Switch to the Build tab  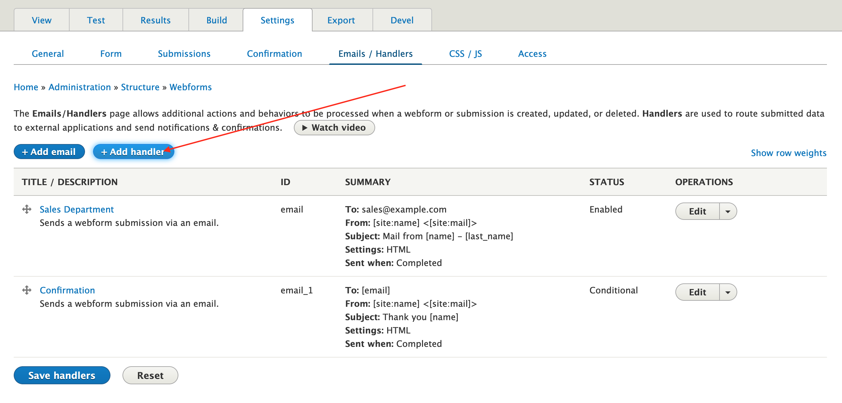(x=217, y=20)
